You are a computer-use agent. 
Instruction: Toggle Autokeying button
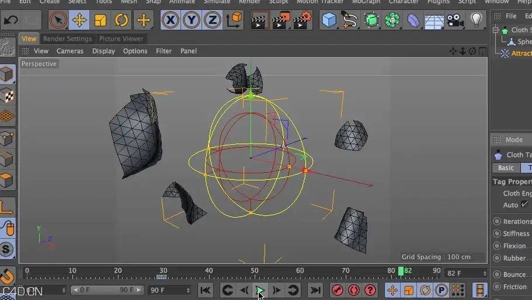point(353,290)
